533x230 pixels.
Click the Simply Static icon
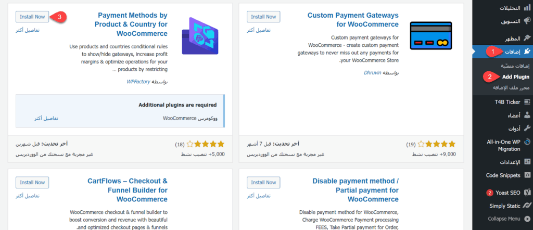pyautogui.click(x=527, y=206)
